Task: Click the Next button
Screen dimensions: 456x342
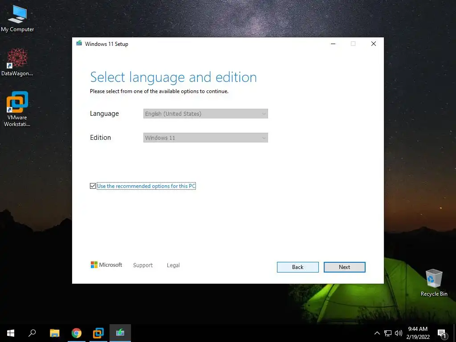Action: click(344, 267)
